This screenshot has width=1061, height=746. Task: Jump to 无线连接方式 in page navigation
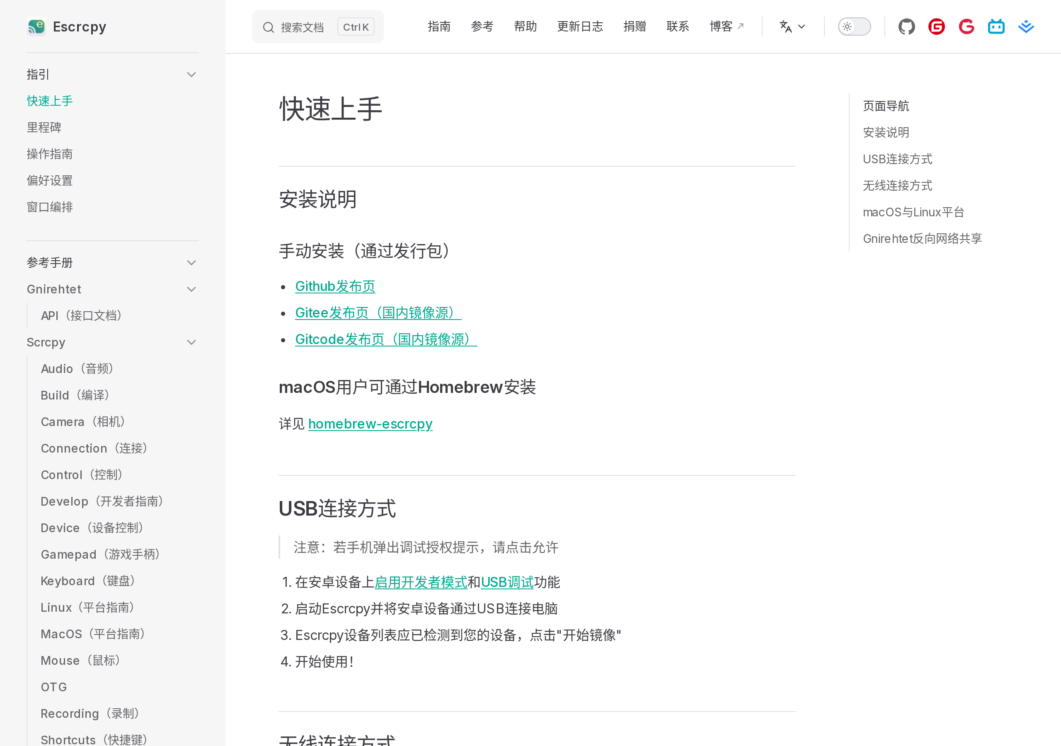pos(897,186)
